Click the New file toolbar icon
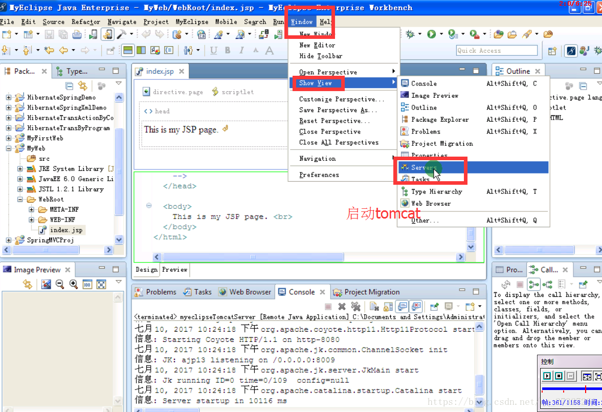The width and height of the screenshot is (602, 412). tap(7, 35)
